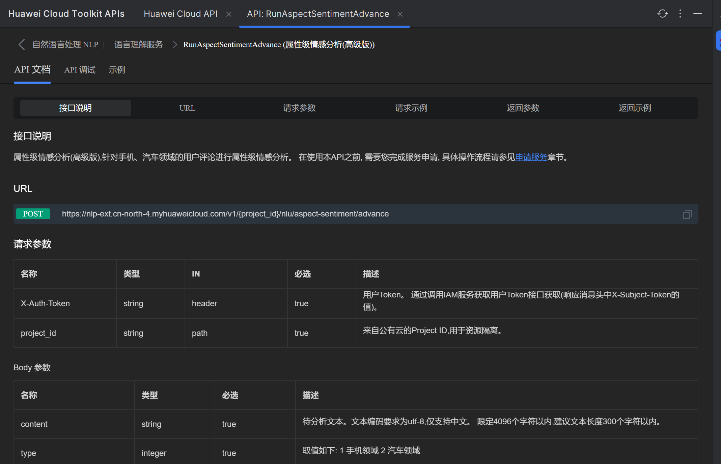
Task: Click the refresh icon in the toolbar
Action: (663, 13)
